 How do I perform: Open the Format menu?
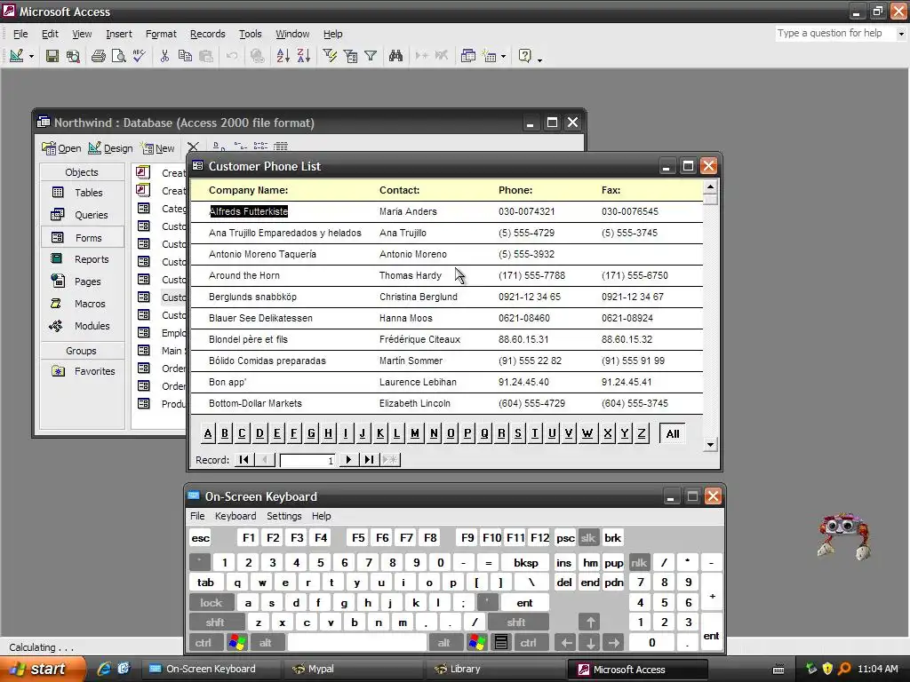click(161, 34)
